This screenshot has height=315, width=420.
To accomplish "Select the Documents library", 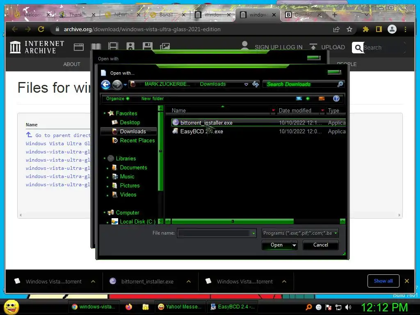I will tap(133, 167).
